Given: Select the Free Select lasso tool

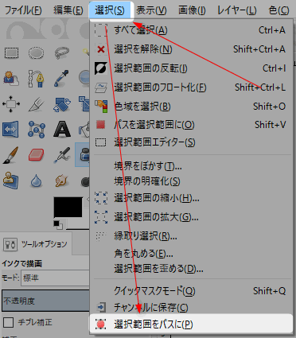Looking at the screenshot, I should [62, 52].
